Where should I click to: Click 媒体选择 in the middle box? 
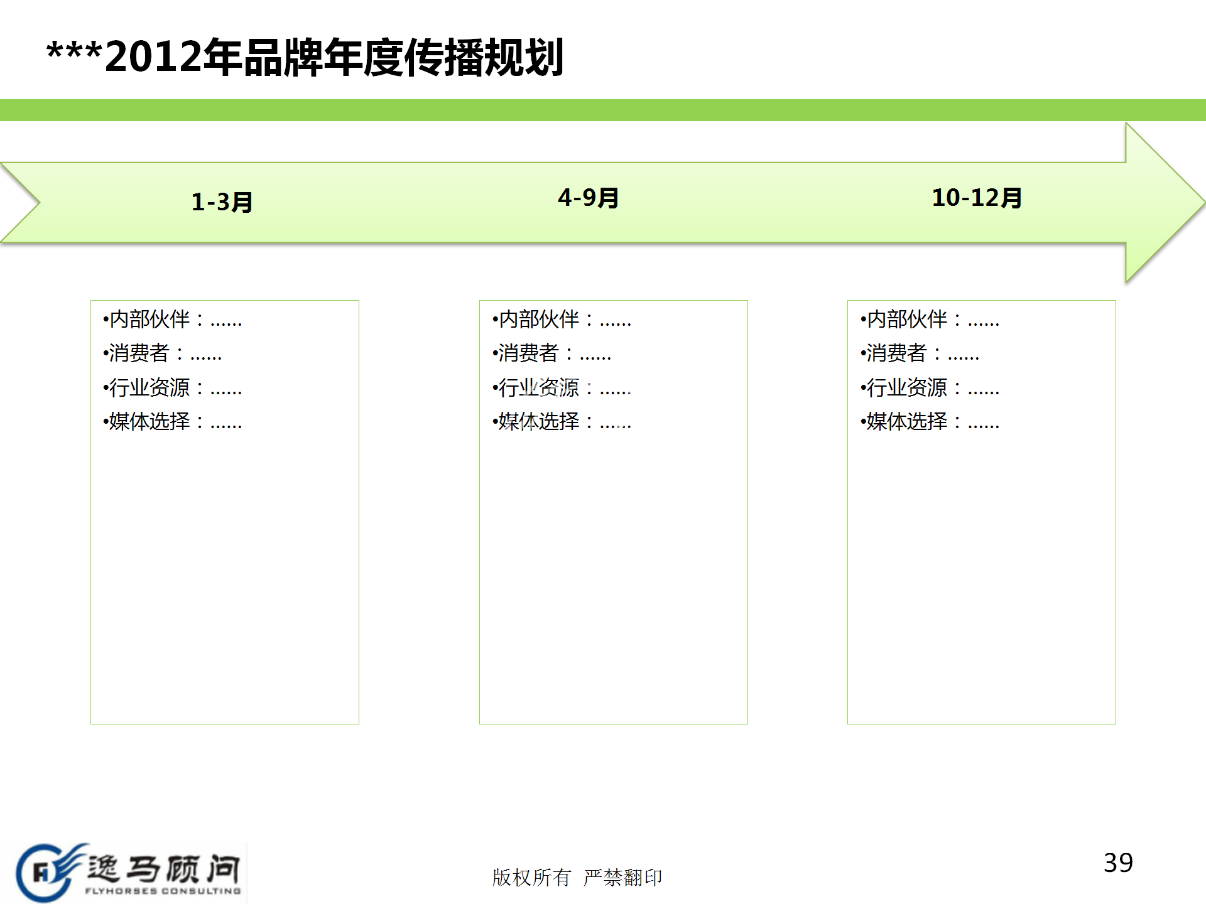539,422
